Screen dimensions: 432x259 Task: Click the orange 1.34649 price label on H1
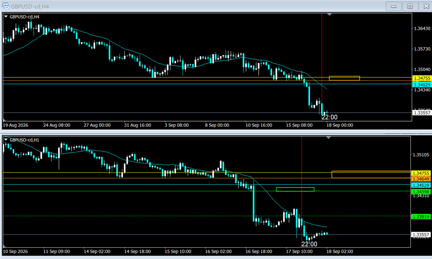coord(421,179)
